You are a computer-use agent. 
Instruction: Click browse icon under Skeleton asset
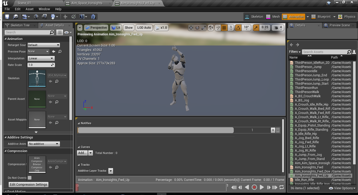[x=57, y=81]
